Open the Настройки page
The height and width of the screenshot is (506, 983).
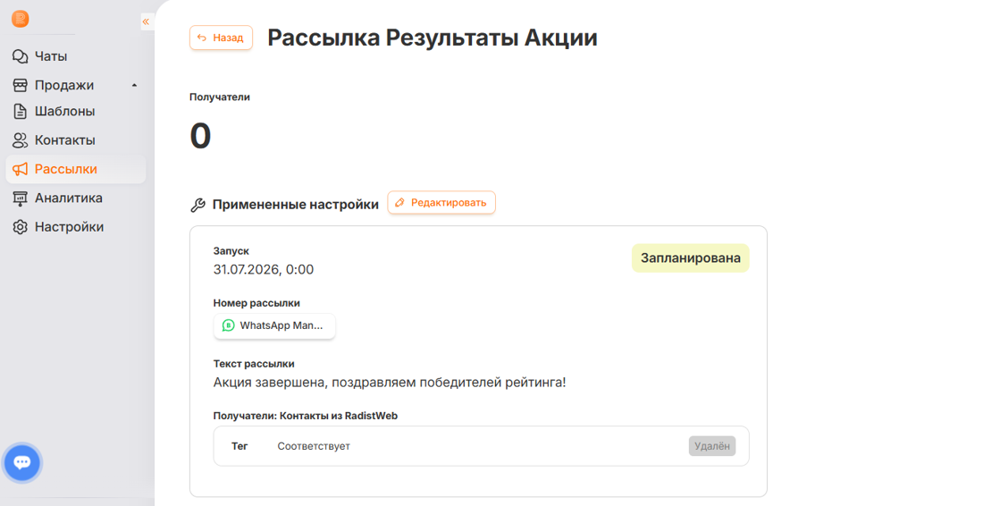tap(69, 227)
